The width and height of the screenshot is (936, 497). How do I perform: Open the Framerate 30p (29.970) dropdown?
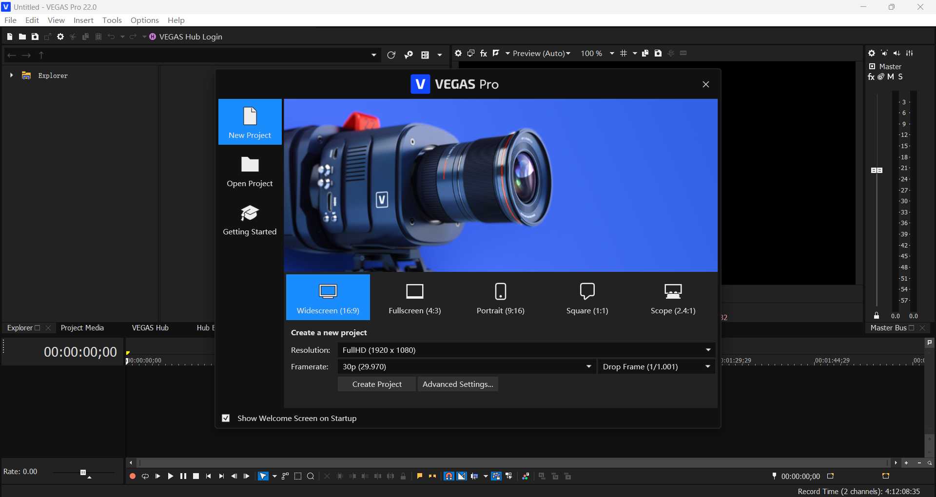[x=467, y=366]
